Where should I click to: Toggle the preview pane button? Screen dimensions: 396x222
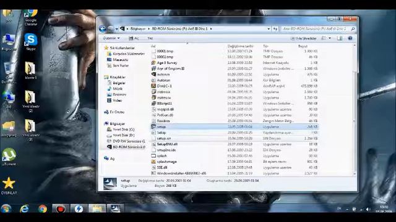coord(340,38)
